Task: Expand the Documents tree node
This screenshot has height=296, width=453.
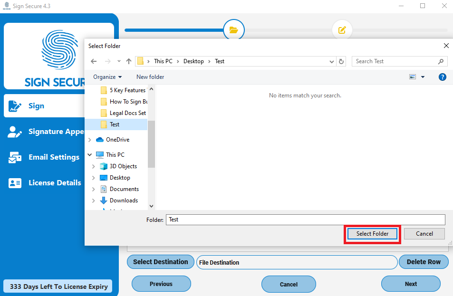Action: pos(93,189)
